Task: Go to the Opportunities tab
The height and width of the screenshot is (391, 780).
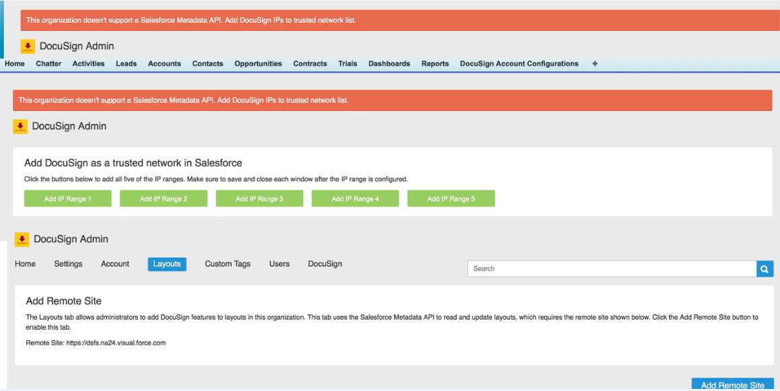Action: pyautogui.click(x=258, y=63)
